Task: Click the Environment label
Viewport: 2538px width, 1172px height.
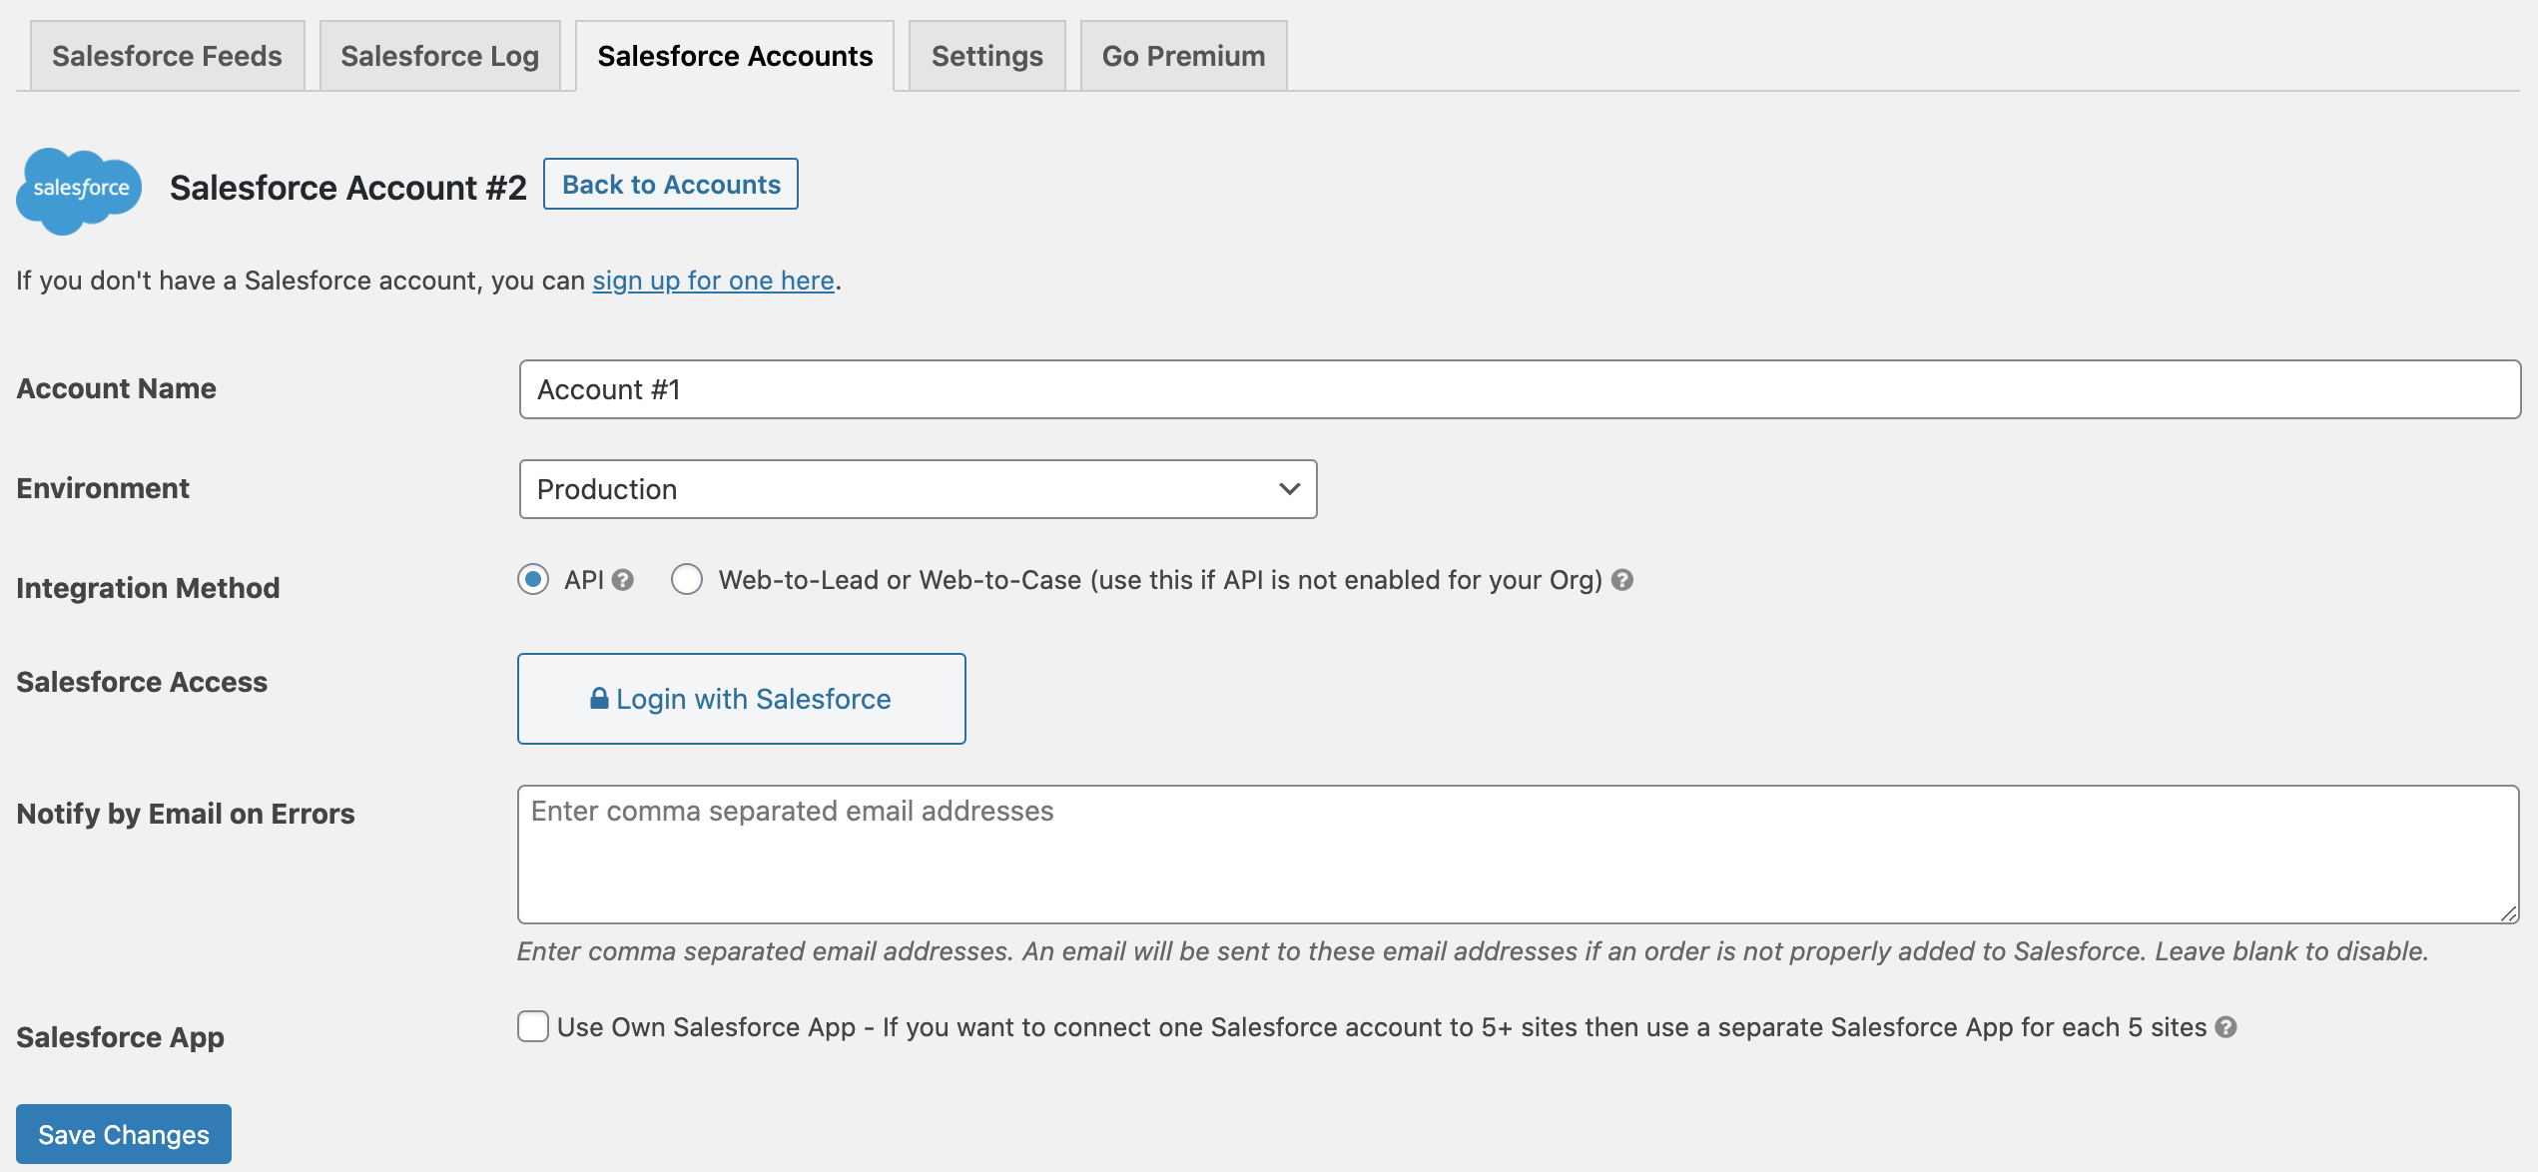Action: (103, 488)
